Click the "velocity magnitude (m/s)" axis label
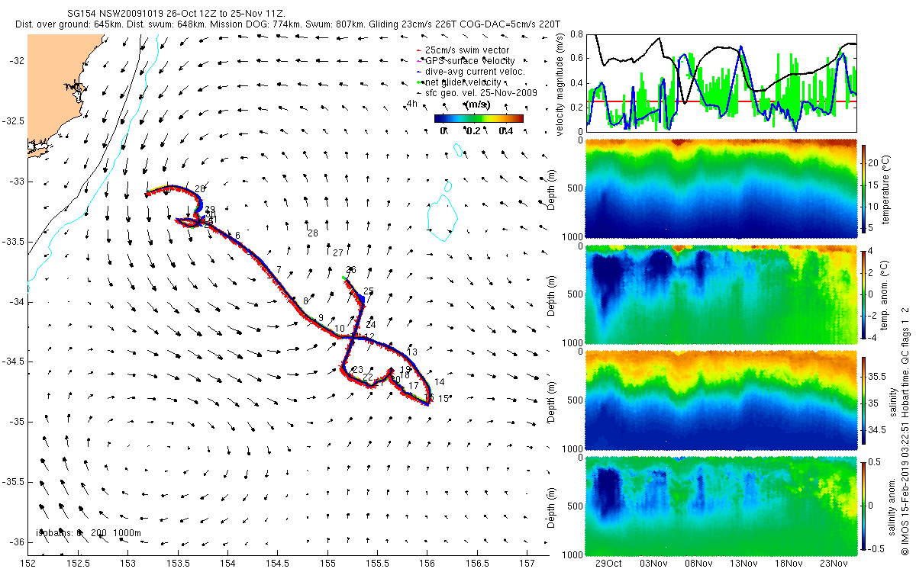916x572 pixels. coord(561,84)
